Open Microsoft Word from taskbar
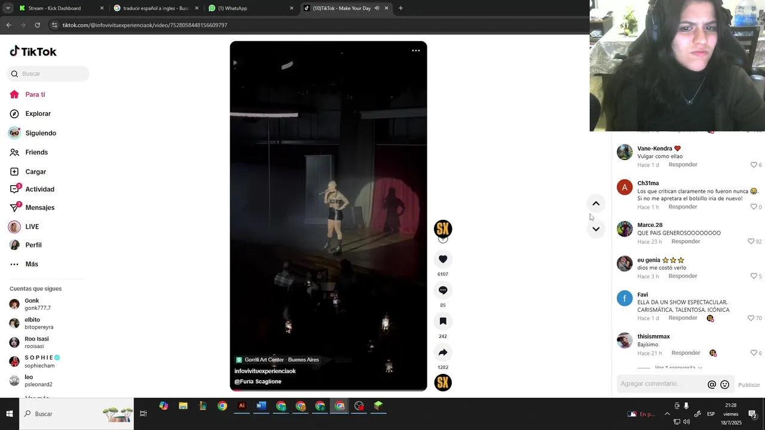Image resolution: width=765 pixels, height=430 pixels. click(x=261, y=406)
